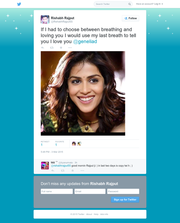
Task: Favorite the tiyanurmala comment
Action: (73, 170)
